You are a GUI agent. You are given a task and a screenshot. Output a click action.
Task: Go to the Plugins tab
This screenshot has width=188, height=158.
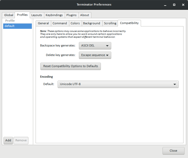pos(71,15)
